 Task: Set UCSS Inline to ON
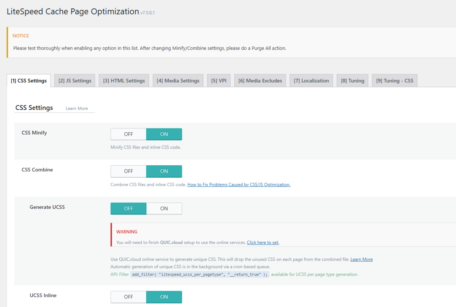(164, 297)
